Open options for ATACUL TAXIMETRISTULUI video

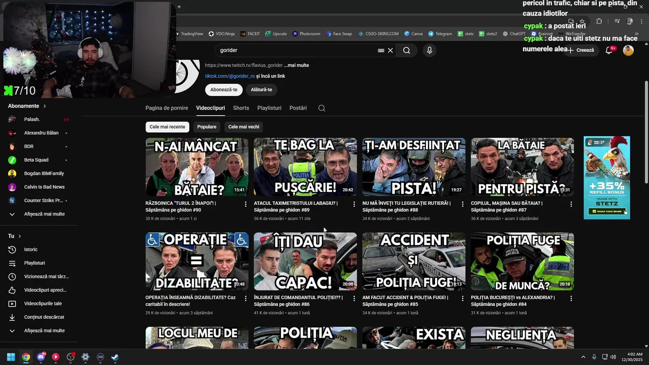(354, 204)
